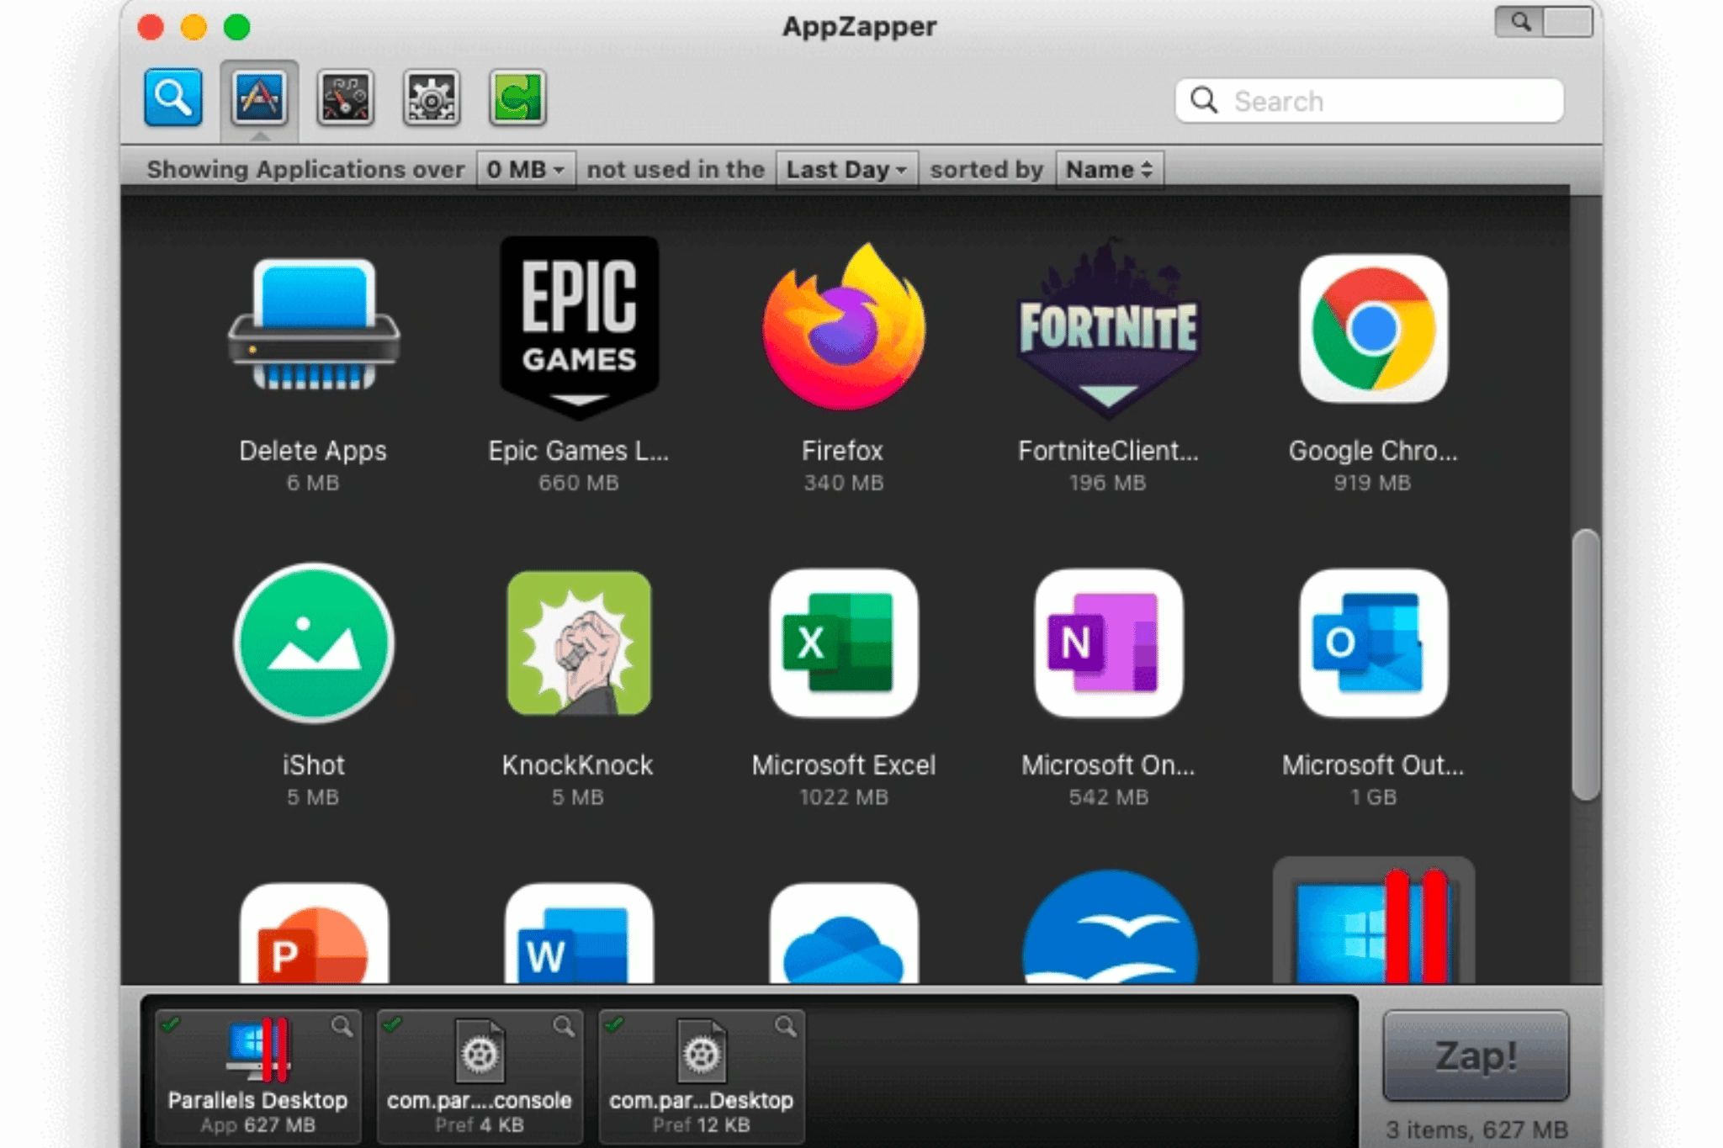Image resolution: width=1723 pixels, height=1148 pixels.
Task: Open the 0 MB size filter dropdown
Action: (525, 168)
